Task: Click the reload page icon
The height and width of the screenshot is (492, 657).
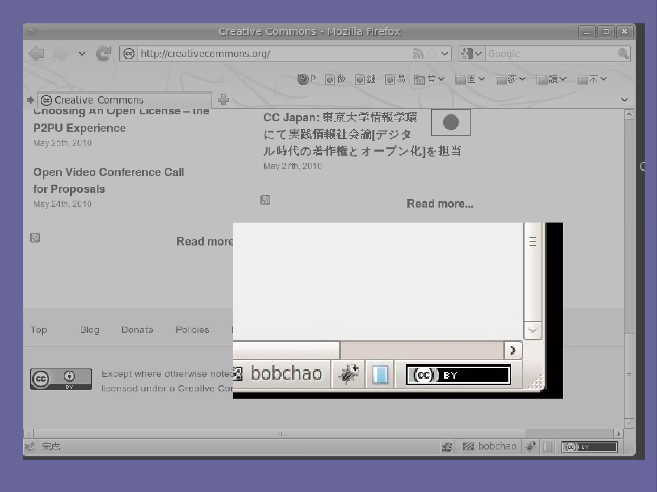Action: pyautogui.click(x=103, y=54)
